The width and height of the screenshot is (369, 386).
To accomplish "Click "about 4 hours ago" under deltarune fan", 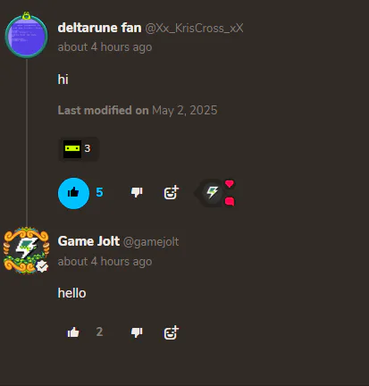I will click(x=105, y=47).
